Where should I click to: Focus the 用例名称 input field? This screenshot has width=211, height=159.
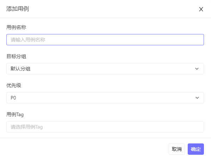pyautogui.click(x=105, y=40)
